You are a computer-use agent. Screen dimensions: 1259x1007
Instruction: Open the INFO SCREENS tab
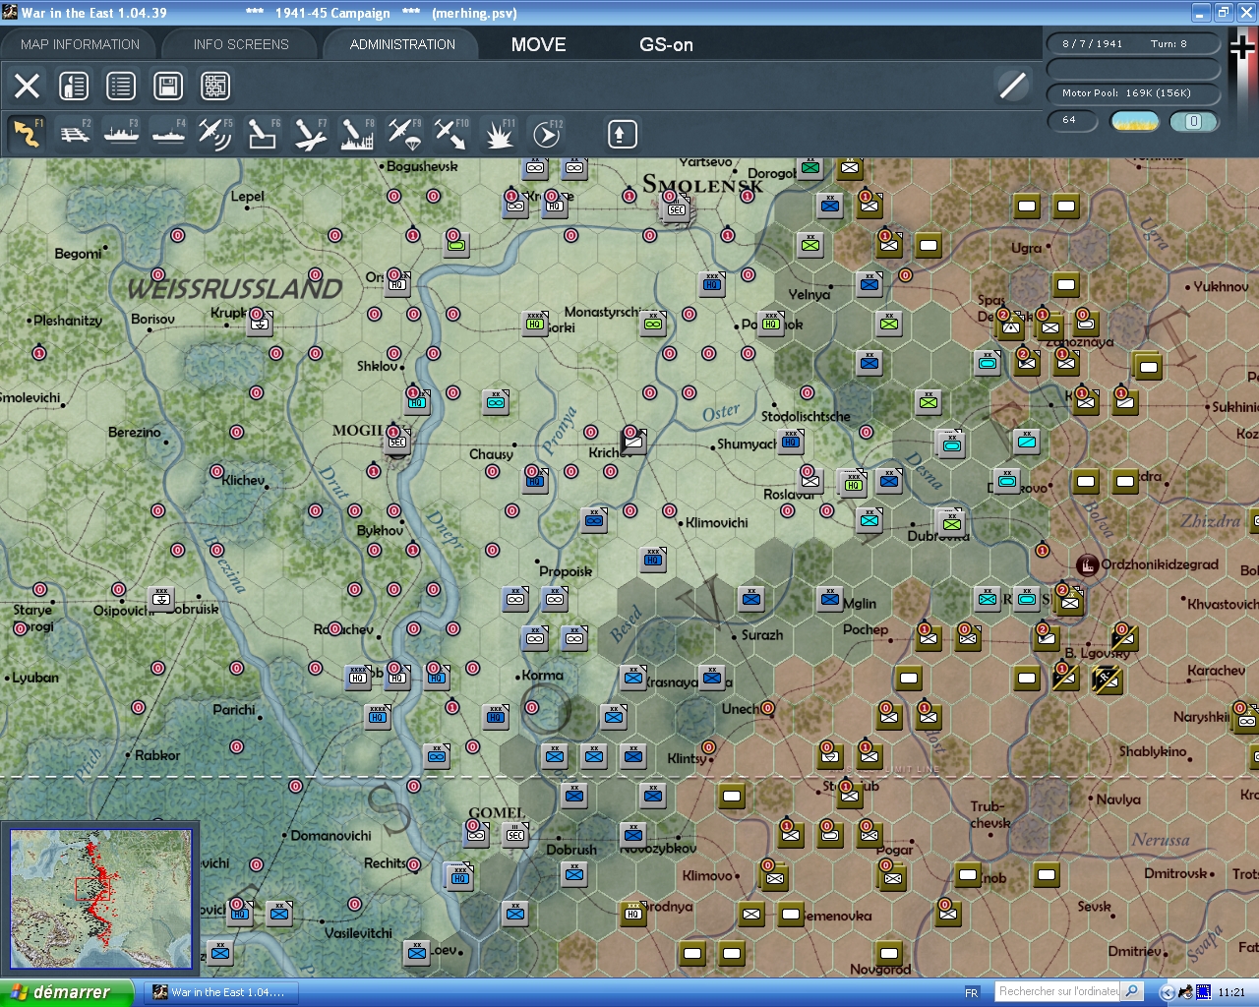click(241, 44)
